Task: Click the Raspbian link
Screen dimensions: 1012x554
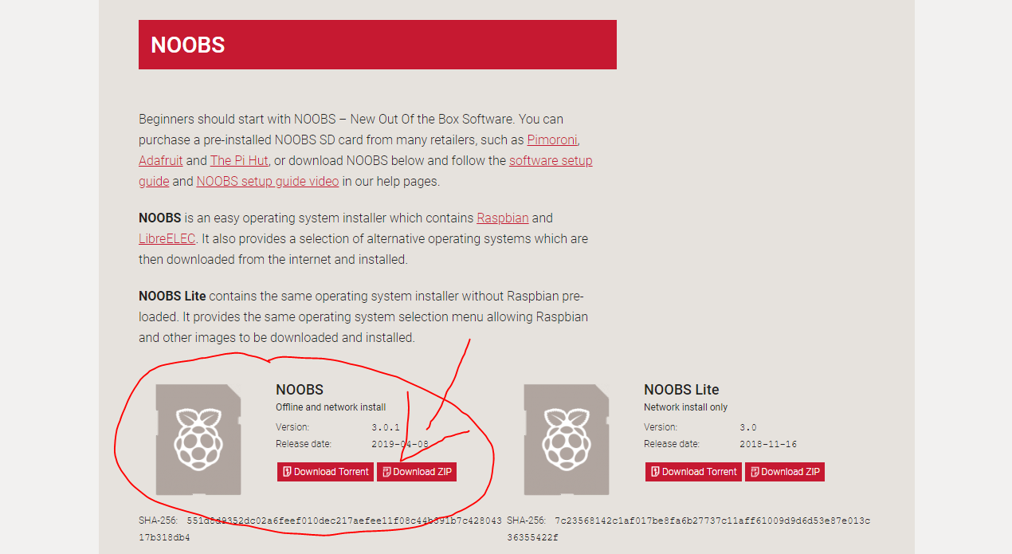Action: click(x=502, y=218)
